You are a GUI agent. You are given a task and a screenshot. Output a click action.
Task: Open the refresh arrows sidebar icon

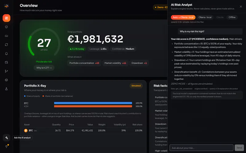click(6, 45)
